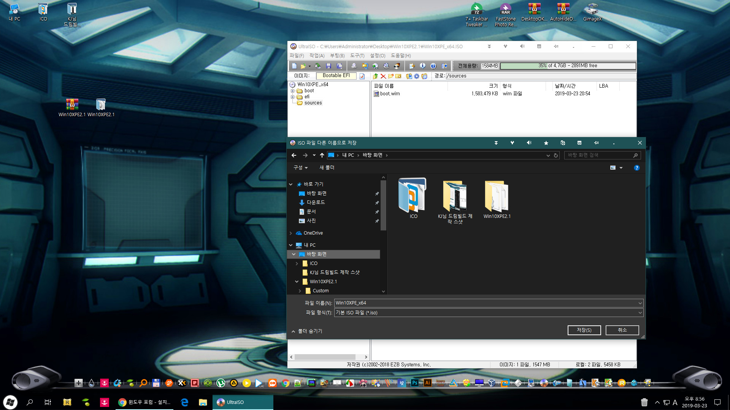This screenshot has width=730, height=410.
Task: Open the ICO folder thumbnail in save dialog
Action: tap(413, 199)
